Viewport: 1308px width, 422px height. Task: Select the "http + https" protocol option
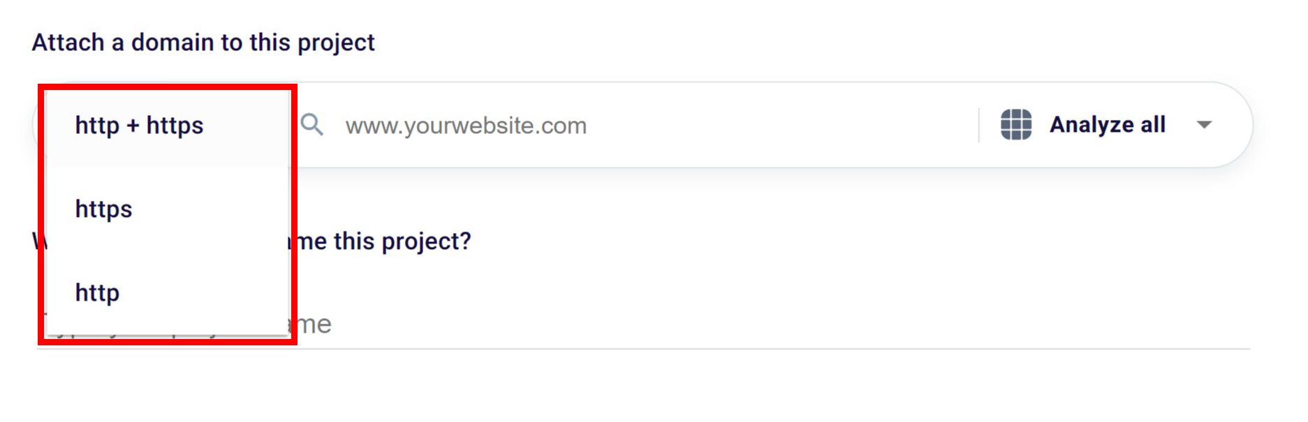(139, 126)
